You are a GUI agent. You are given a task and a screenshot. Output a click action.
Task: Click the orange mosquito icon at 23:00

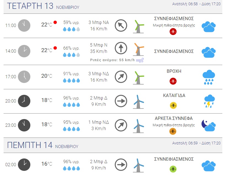click(x=173, y=131)
